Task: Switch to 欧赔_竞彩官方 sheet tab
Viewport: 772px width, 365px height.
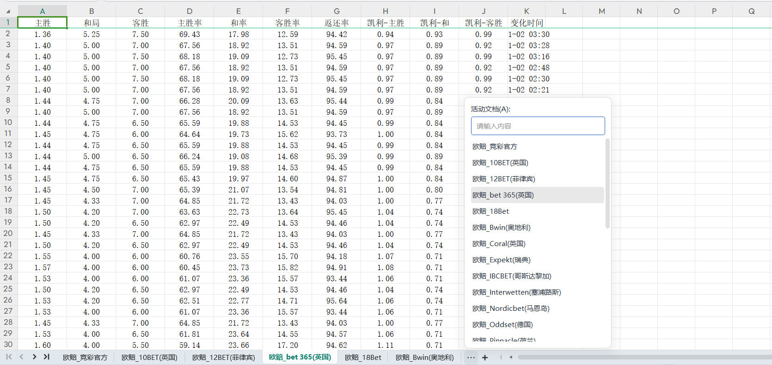Action: [85, 357]
